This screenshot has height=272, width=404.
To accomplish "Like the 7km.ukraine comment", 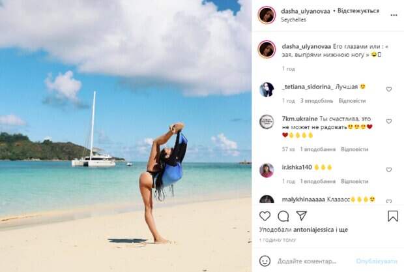I will click(x=389, y=121).
